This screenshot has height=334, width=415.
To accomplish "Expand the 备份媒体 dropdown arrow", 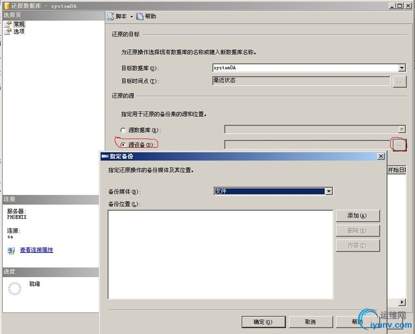I will [x=329, y=191].
